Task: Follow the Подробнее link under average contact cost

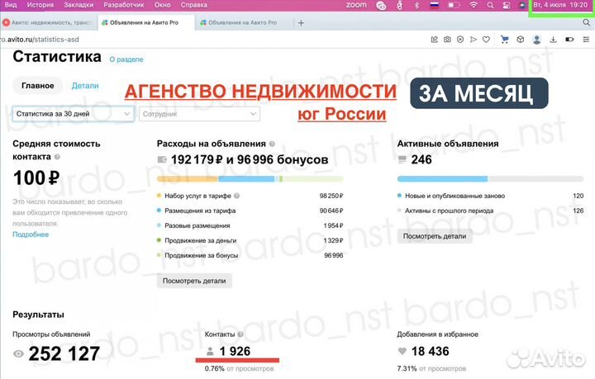Action: 31,235
